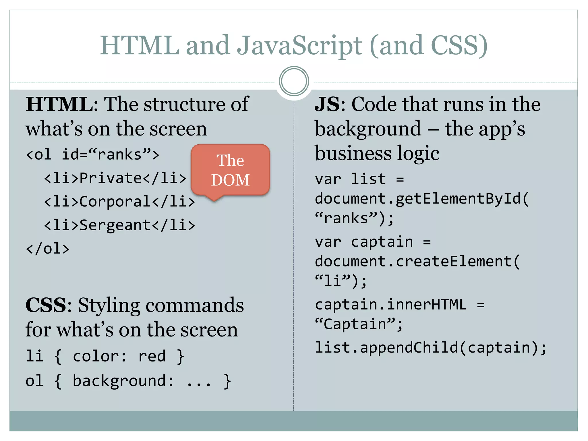The image size is (588, 441).
Task: Click the line 'for what's on the screen'
Action: point(132,330)
